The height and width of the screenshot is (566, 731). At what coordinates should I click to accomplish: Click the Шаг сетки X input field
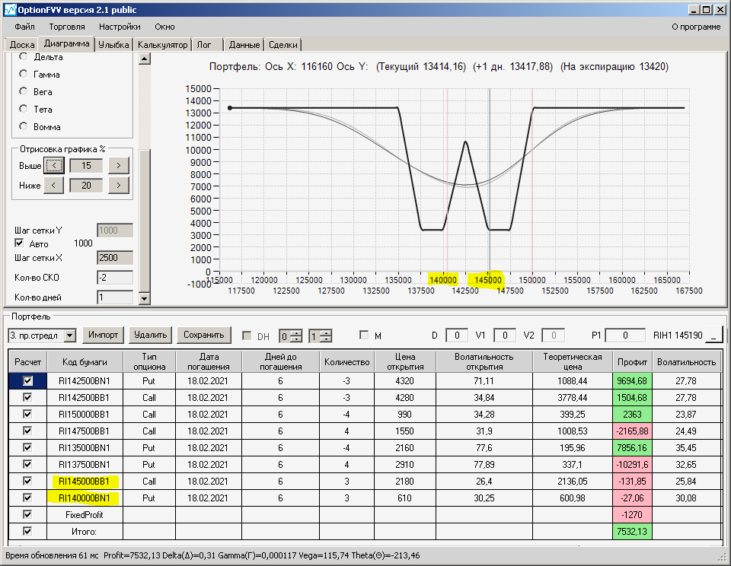click(x=115, y=258)
